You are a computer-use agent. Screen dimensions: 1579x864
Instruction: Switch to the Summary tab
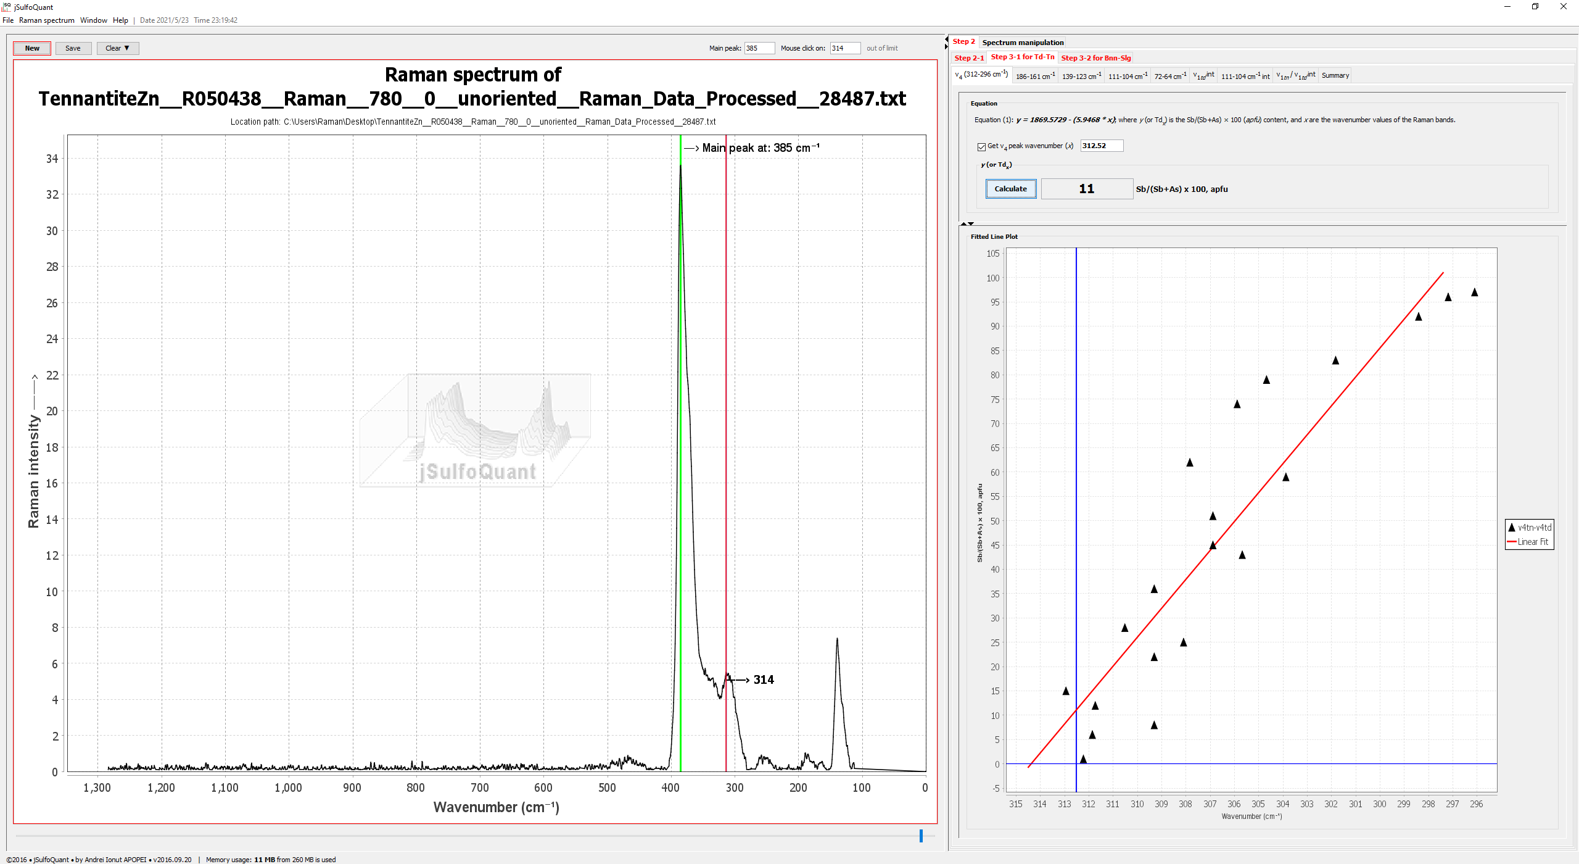[1335, 75]
